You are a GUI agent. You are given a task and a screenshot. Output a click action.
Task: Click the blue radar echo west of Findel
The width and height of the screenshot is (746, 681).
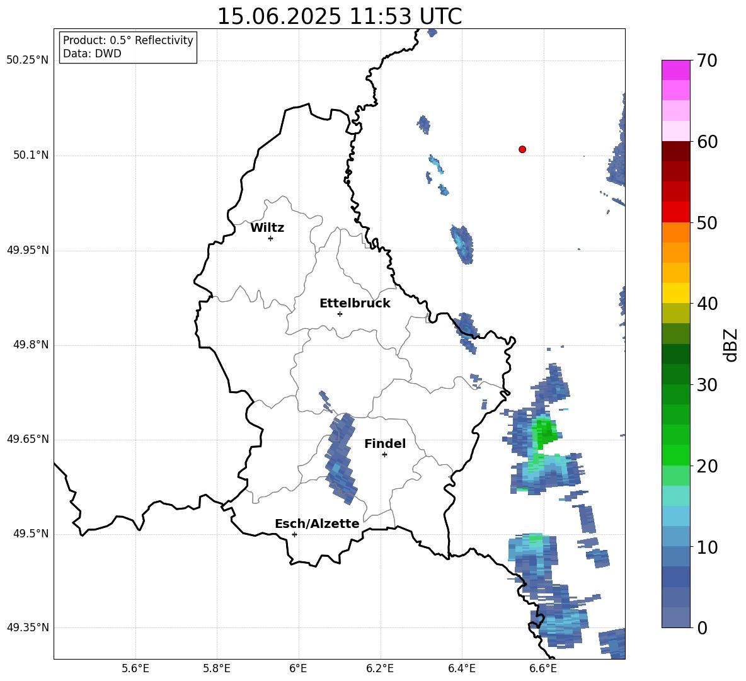click(x=341, y=459)
